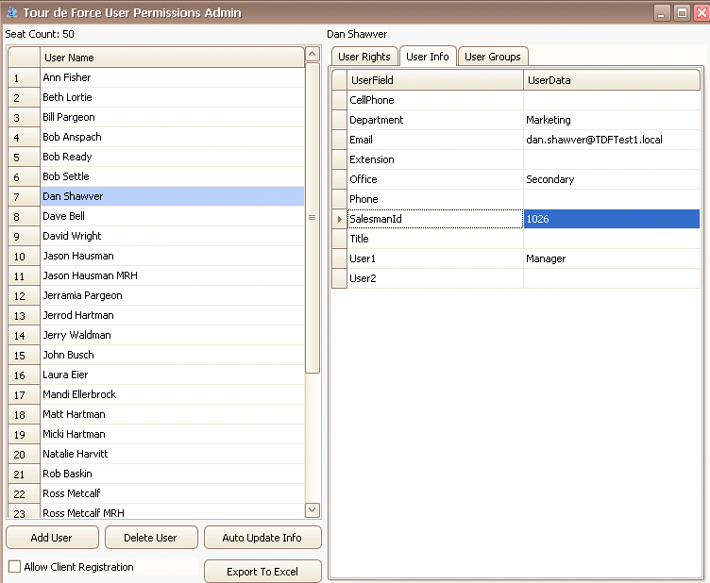Select user Ross Metcalf in row 22
The width and height of the screenshot is (710, 583).
click(172, 493)
